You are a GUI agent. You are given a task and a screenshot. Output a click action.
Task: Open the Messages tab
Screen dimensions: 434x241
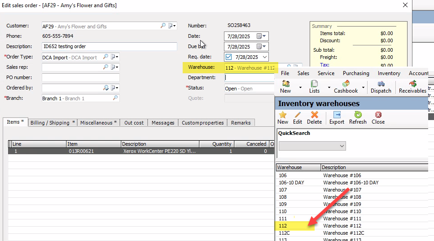click(163, 123)
